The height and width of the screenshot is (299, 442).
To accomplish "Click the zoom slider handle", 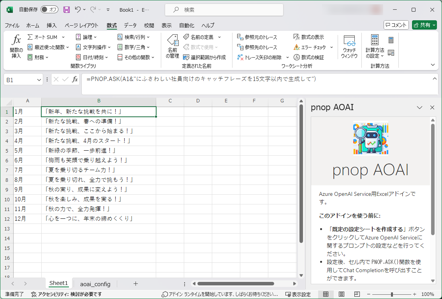I will coord(392,294).
